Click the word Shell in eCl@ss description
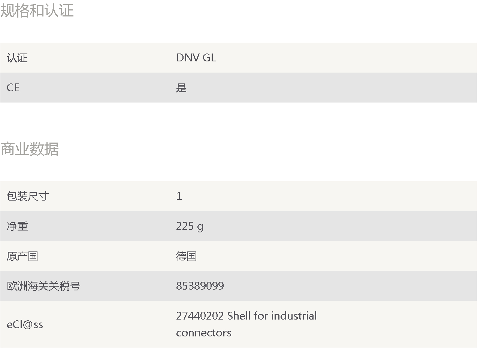This screenshot has height=348, width=478. point(239,316)
